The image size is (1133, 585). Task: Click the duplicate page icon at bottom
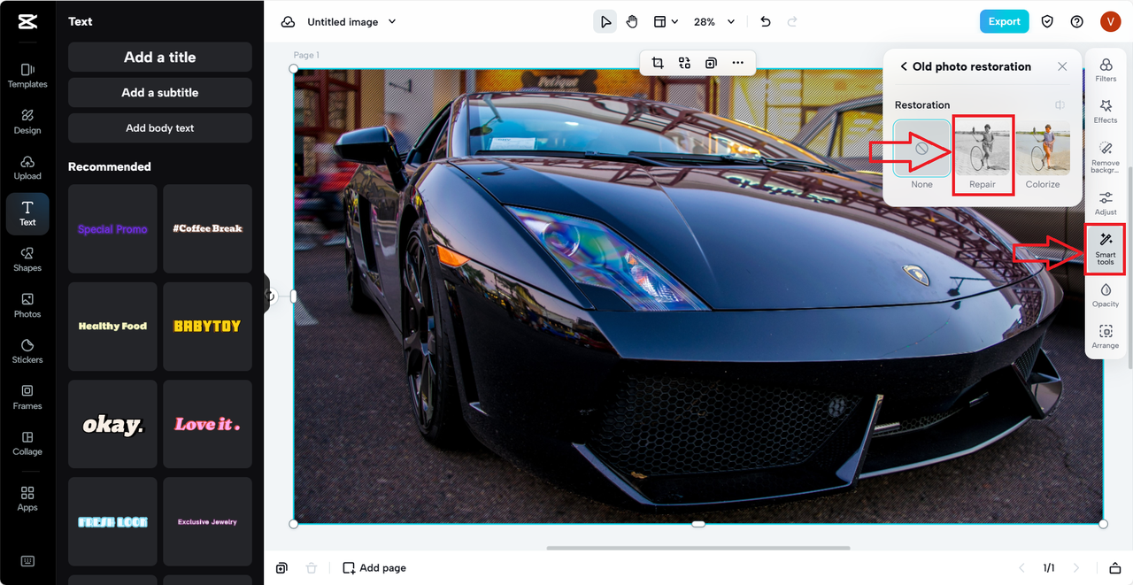pyautogui.click(x=281, y=567)
